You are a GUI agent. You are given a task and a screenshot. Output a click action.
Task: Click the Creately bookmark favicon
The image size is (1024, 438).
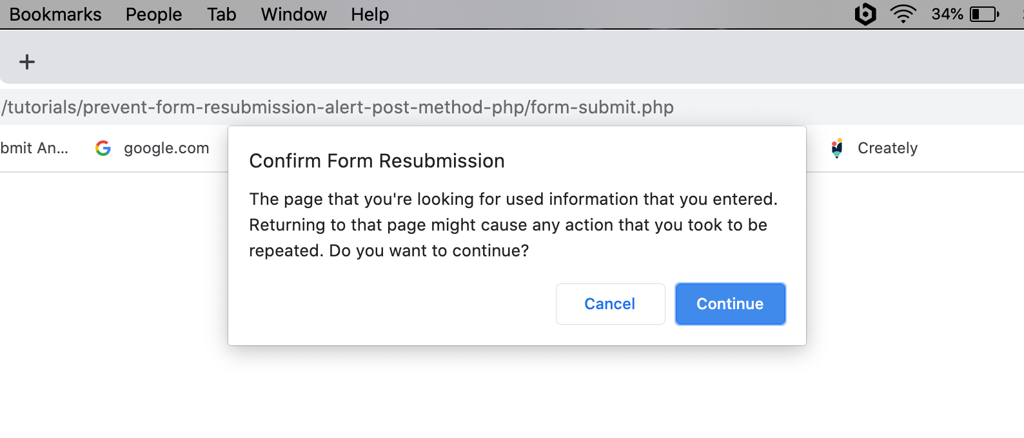click(x=837, y=148)
